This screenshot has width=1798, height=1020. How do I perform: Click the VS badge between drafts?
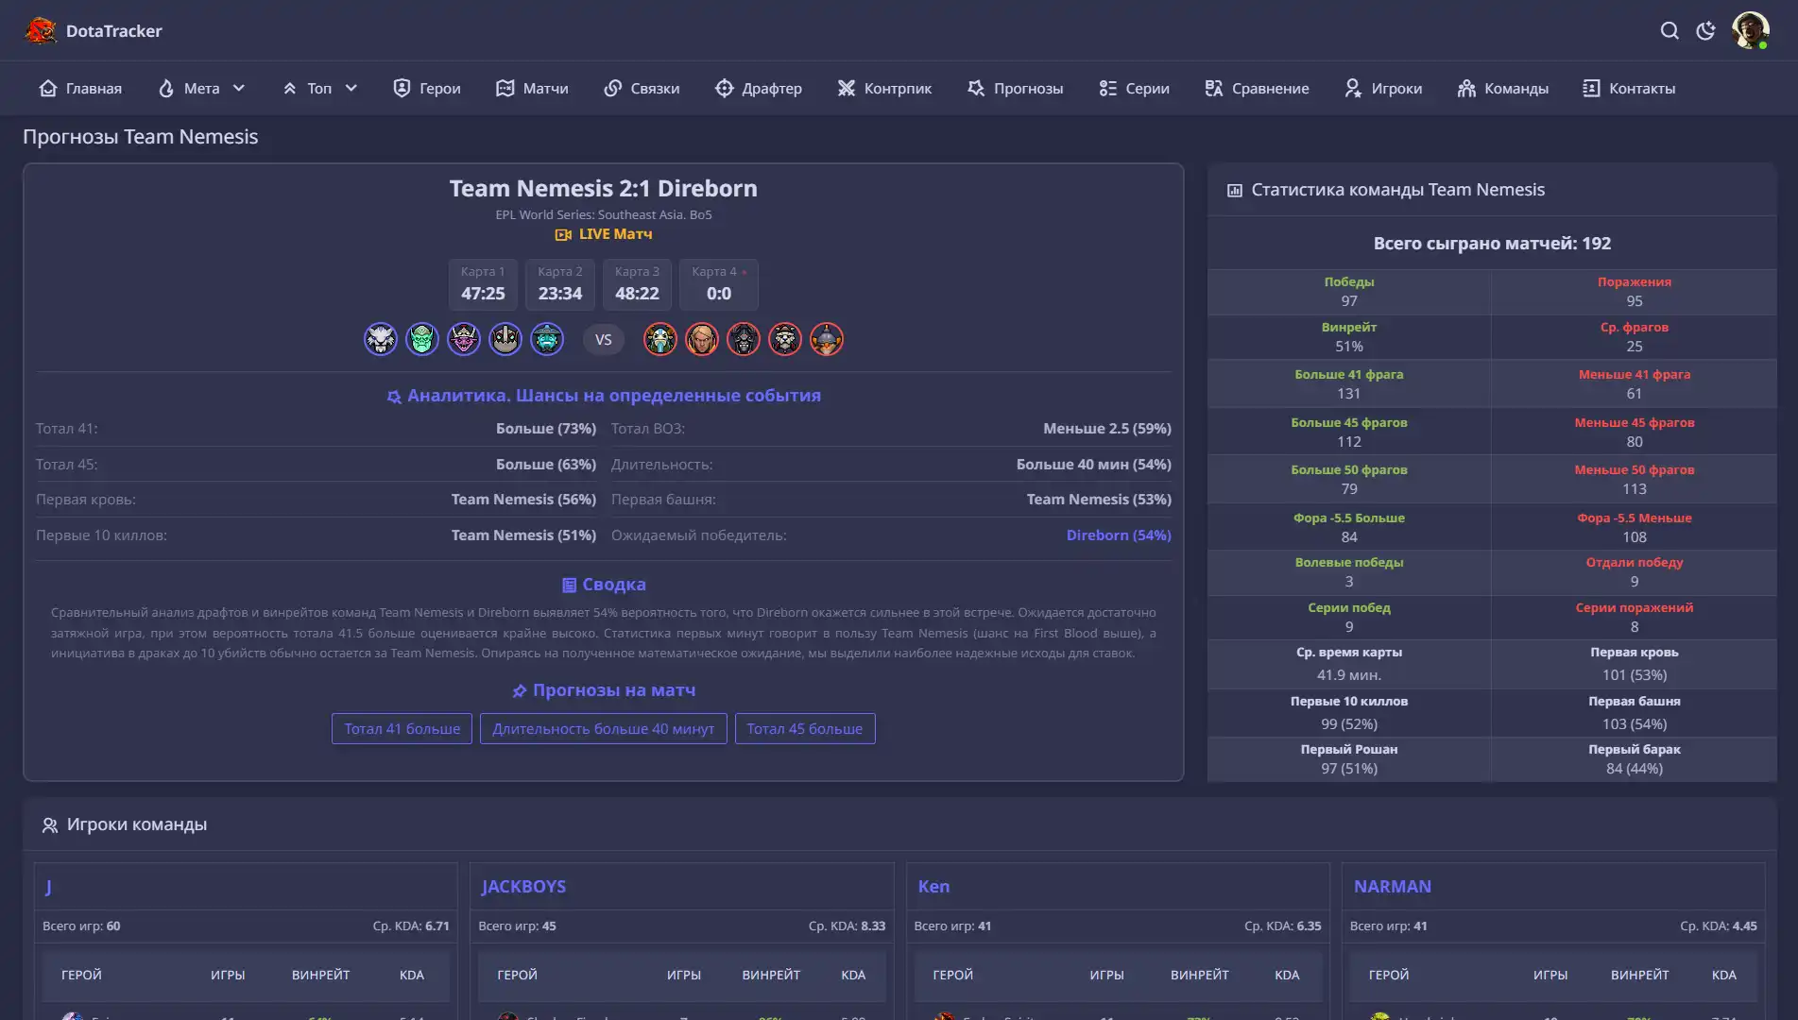604,339
